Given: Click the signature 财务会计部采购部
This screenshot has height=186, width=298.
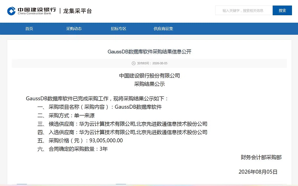Looking at the screenshot, I should click(x=261, y=157).
